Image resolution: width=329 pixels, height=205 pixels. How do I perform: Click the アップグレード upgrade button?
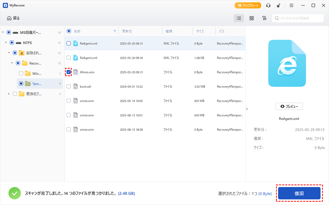(x=248, y=5)
